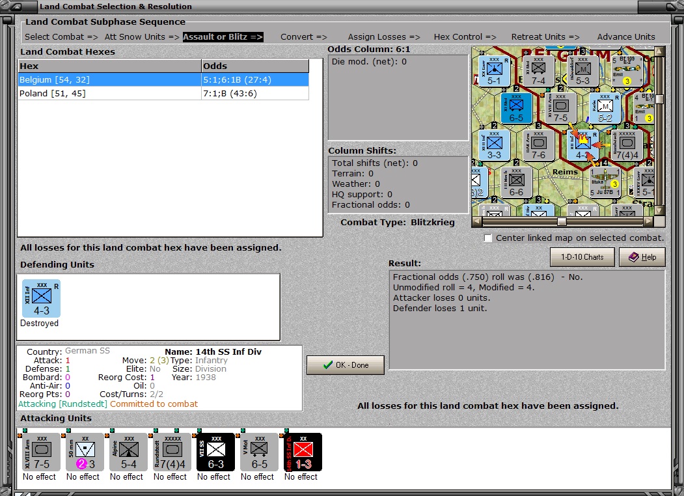
Task: Click the Hex column header
Action: click(x=109, y=66)
